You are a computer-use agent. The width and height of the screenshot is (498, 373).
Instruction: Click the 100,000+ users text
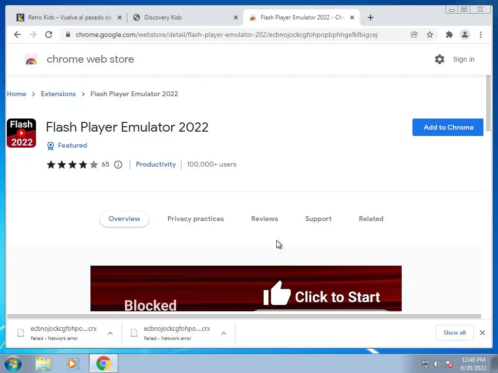coord(212,165)
